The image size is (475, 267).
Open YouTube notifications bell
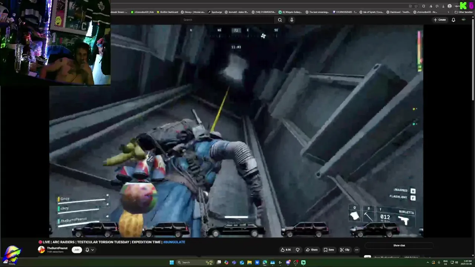453,20
